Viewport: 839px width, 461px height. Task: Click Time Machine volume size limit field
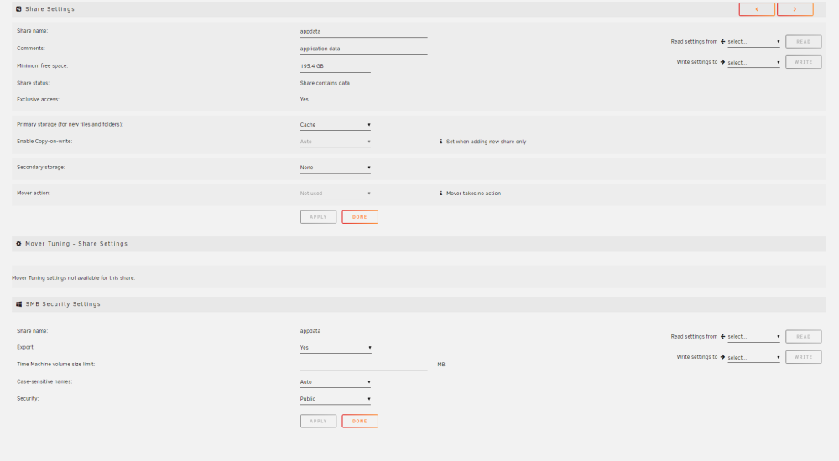point(363,365)
